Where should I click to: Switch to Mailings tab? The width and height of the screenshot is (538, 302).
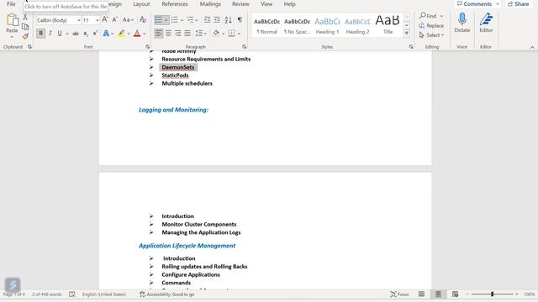tap(210, 3)
